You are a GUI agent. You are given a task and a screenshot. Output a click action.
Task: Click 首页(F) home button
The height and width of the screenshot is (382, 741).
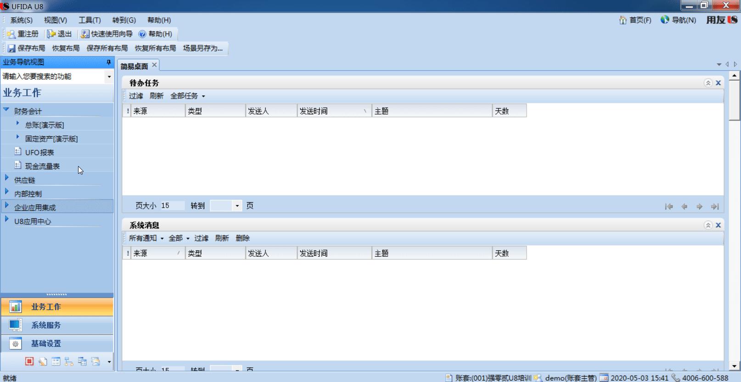pos(635,20)
